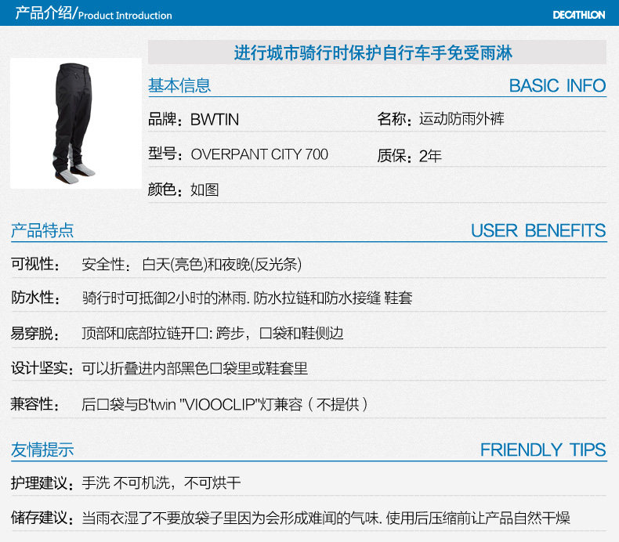Click the BASIC INFO heading

[557, 85]
